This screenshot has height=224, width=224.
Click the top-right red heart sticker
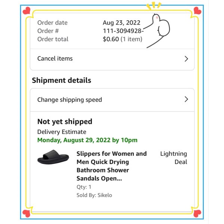197,10
